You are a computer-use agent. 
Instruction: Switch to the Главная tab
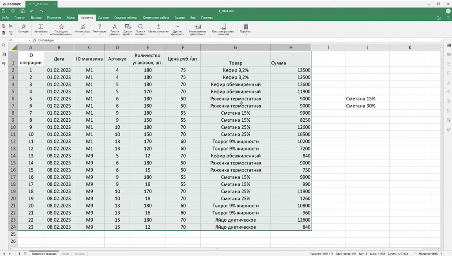pos(19,18)
